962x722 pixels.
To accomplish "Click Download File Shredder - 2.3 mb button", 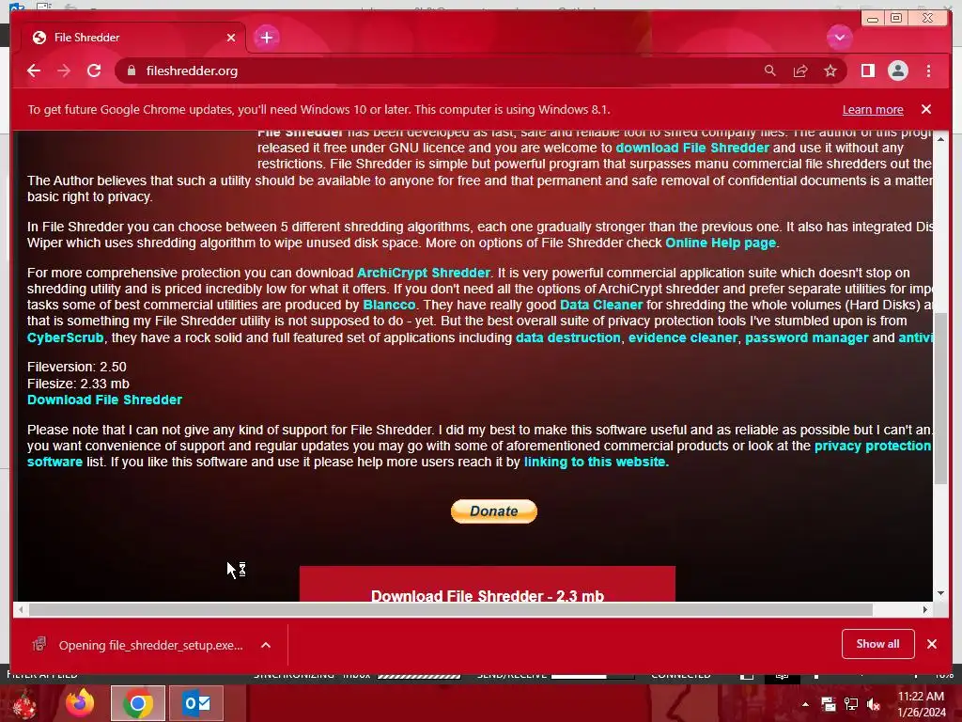I will (488, 584).
